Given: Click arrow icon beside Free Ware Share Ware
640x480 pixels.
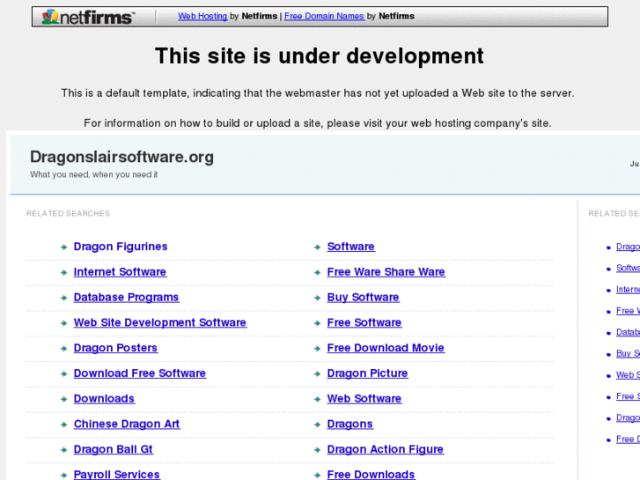Looking at the screenshot, I should pos(317,272).
